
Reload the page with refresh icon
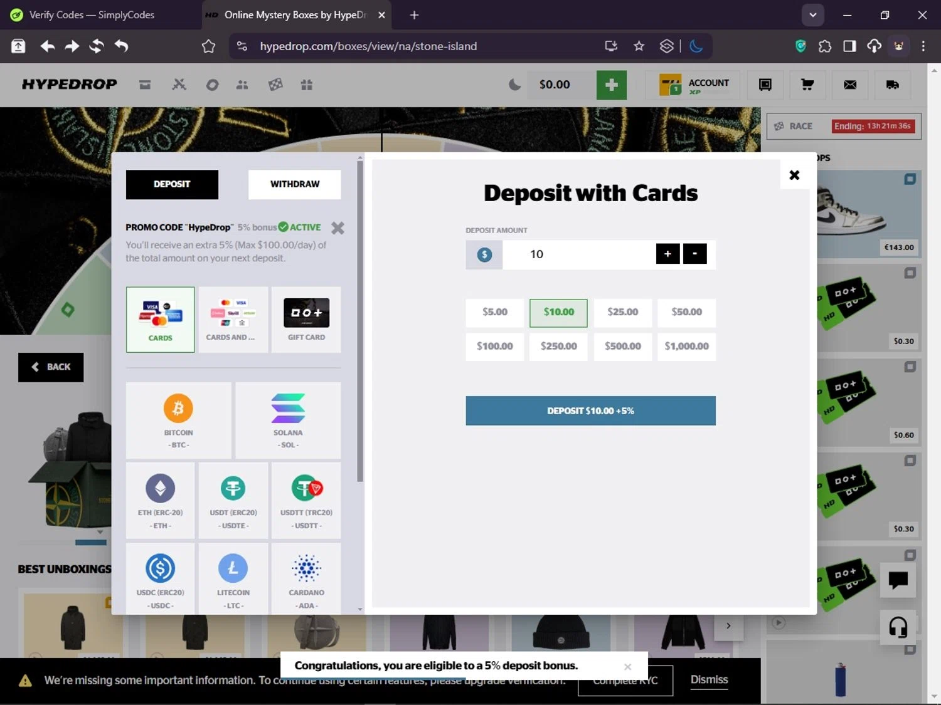pyautogui.click(x=97, y=46)
